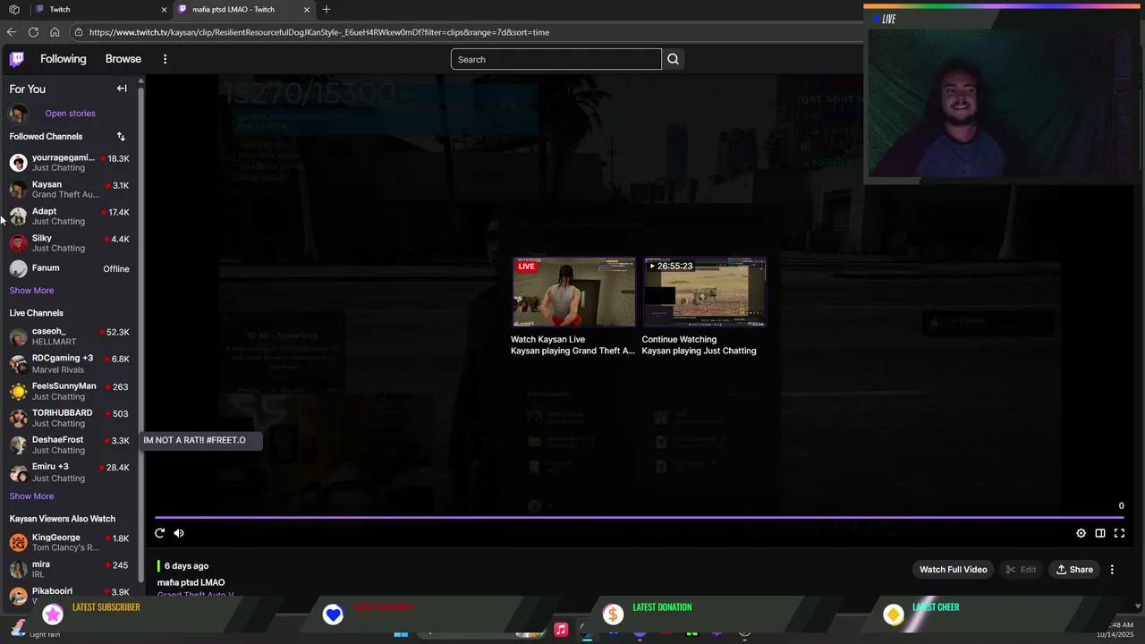Viewport: 1145px width, 644px height.
Task: Open the more options menu beside Browse
Action: 165,59
